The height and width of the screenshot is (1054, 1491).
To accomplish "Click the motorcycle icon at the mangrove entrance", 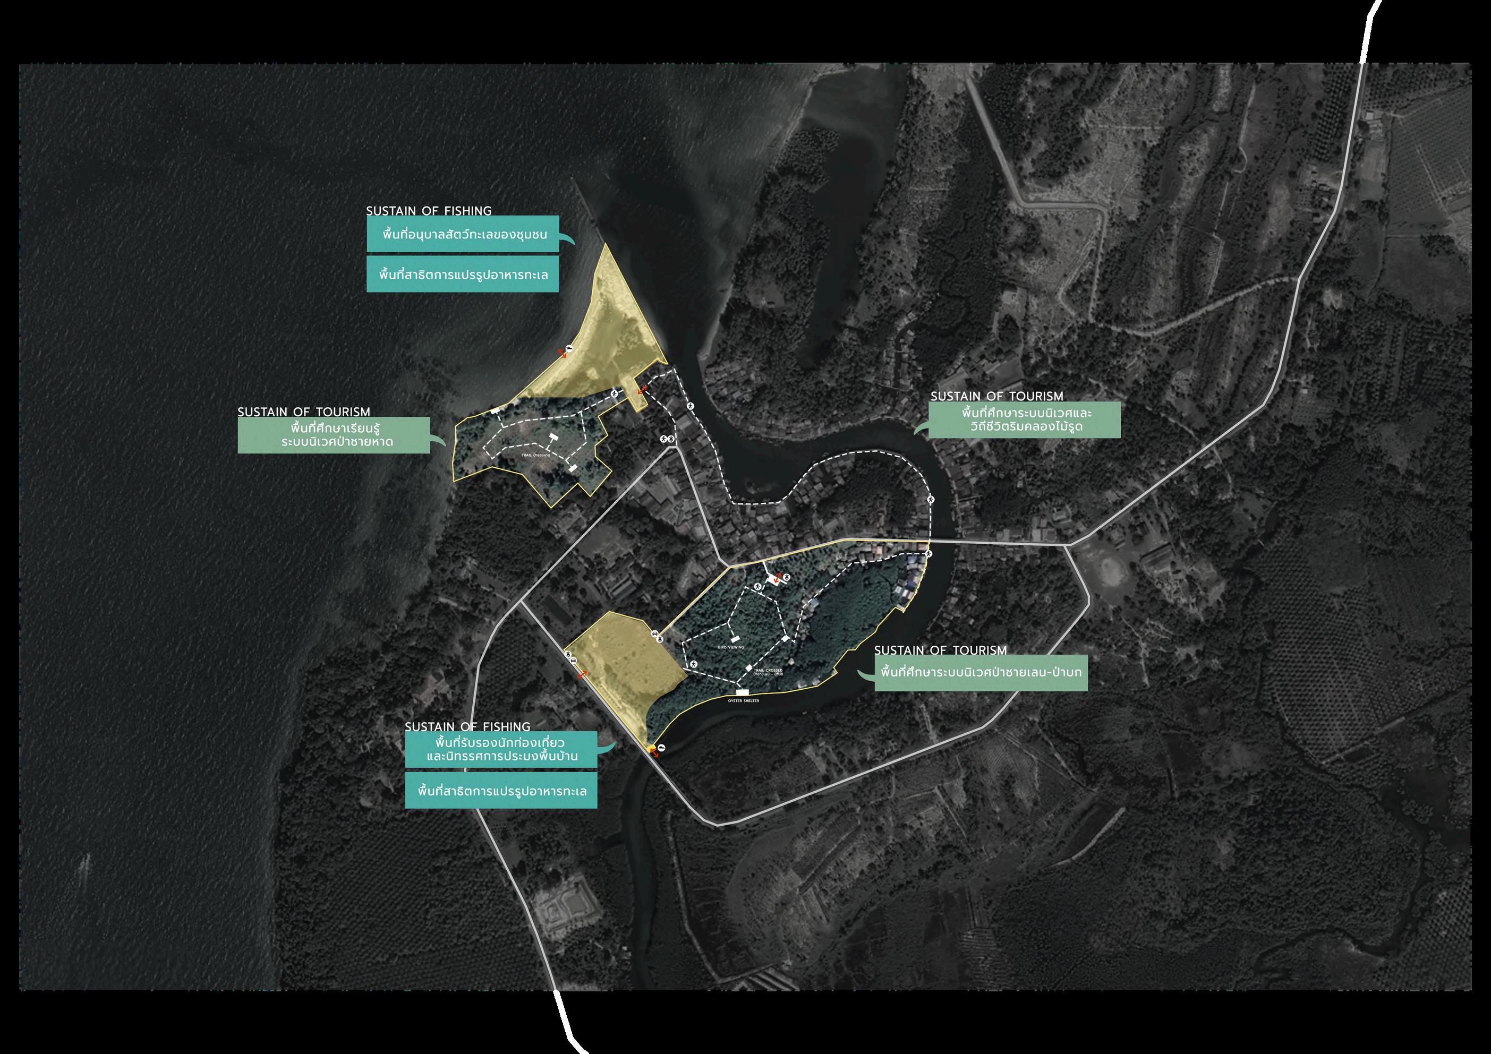I will (x=787, y=578).
